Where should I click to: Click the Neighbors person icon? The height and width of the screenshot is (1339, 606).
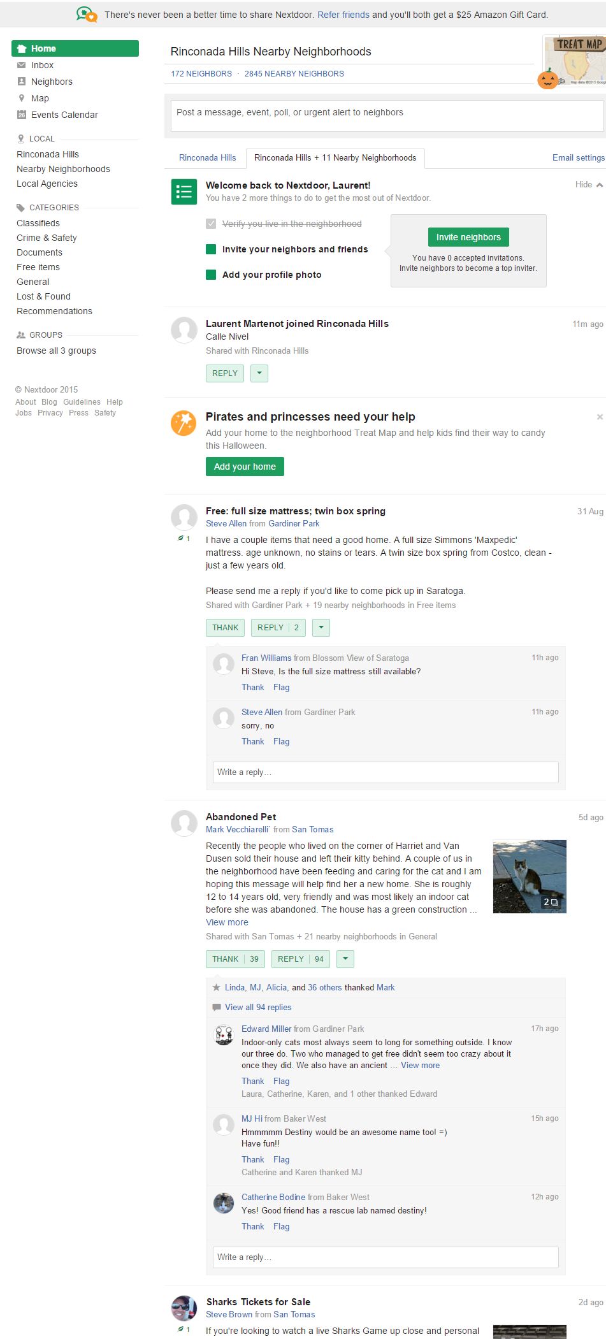click(x=22, y=82)
